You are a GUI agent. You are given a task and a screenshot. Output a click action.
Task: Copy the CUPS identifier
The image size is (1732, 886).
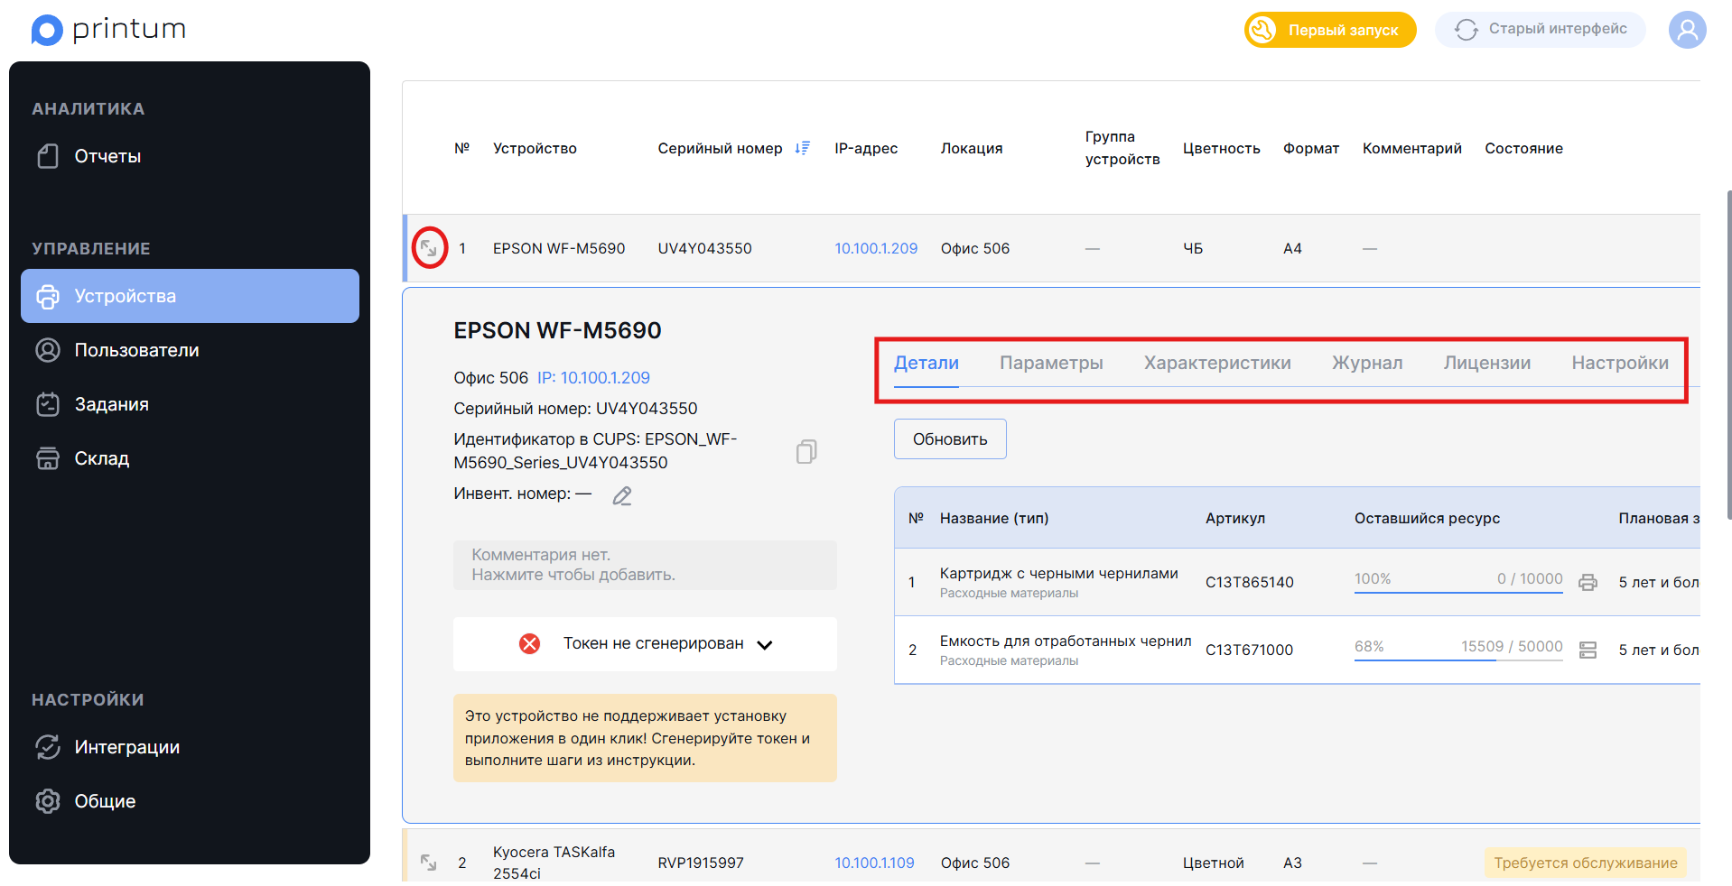(806, 451)
